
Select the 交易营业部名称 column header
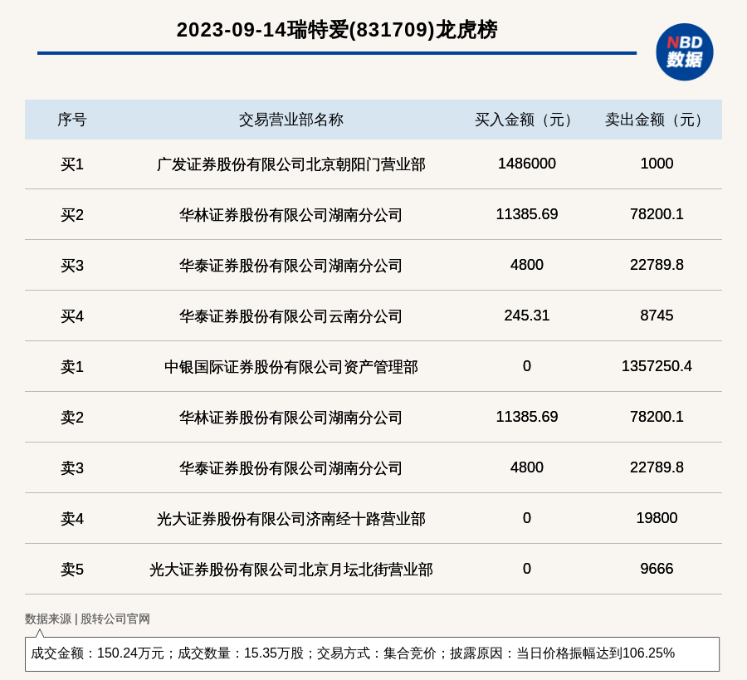tap(291, 120)
